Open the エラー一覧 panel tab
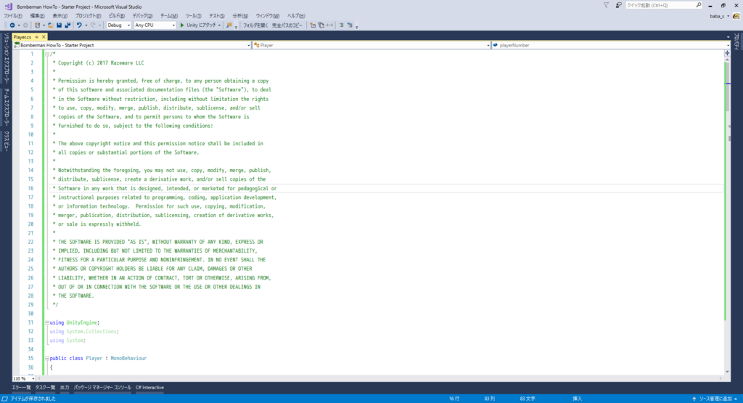743x403 pixels. click(x=21, y=388)
